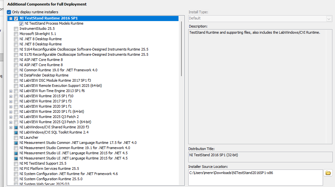
Task: Click the component list vertical scrollbar
Action: pos(181,49)
